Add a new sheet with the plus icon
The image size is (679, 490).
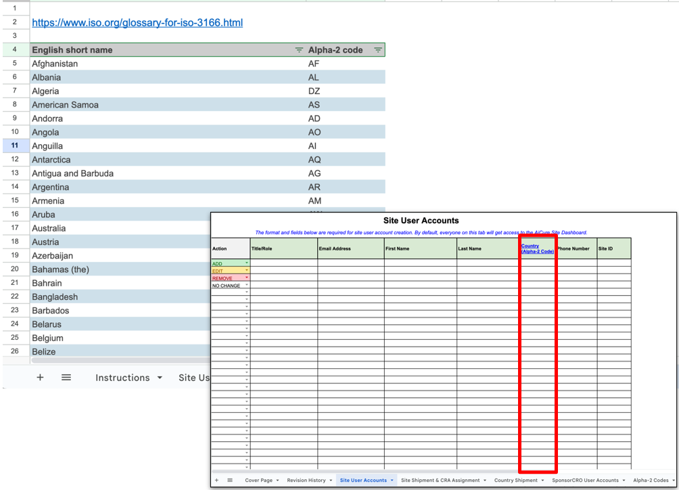pyautogui.click(x=40, y=378)
